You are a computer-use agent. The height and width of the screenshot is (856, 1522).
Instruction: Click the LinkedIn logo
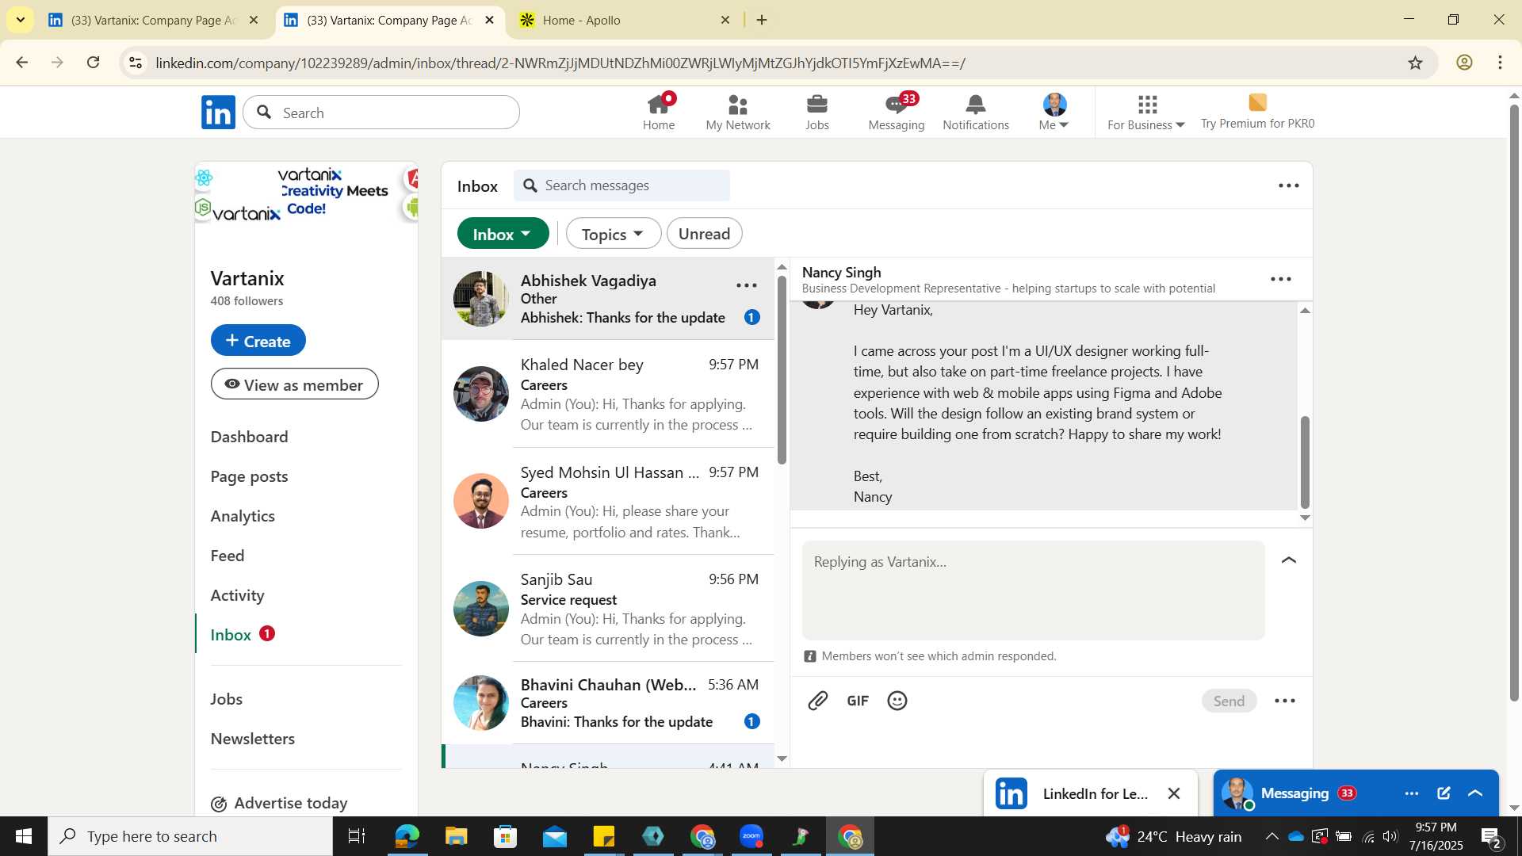point(218,113)
